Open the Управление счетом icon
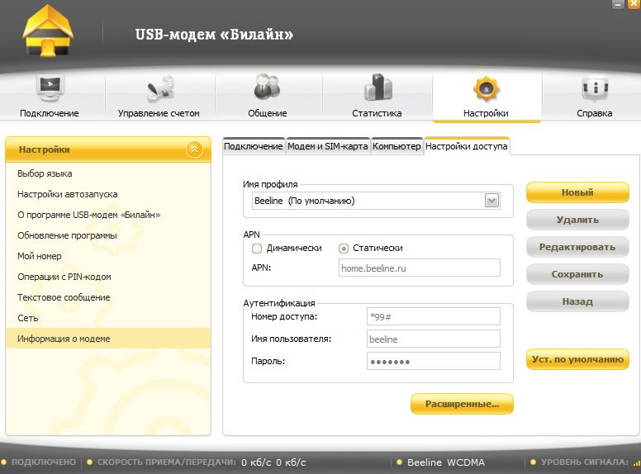Viewport: 641px width, 474px height. [159, 89]
